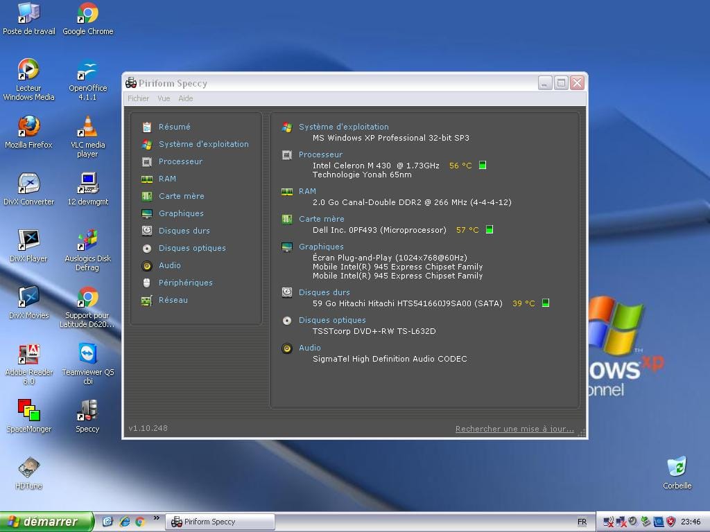710x532 pixels.
Task: Click the Système d'exploitation heading in summary
Action: click(344, 127)
